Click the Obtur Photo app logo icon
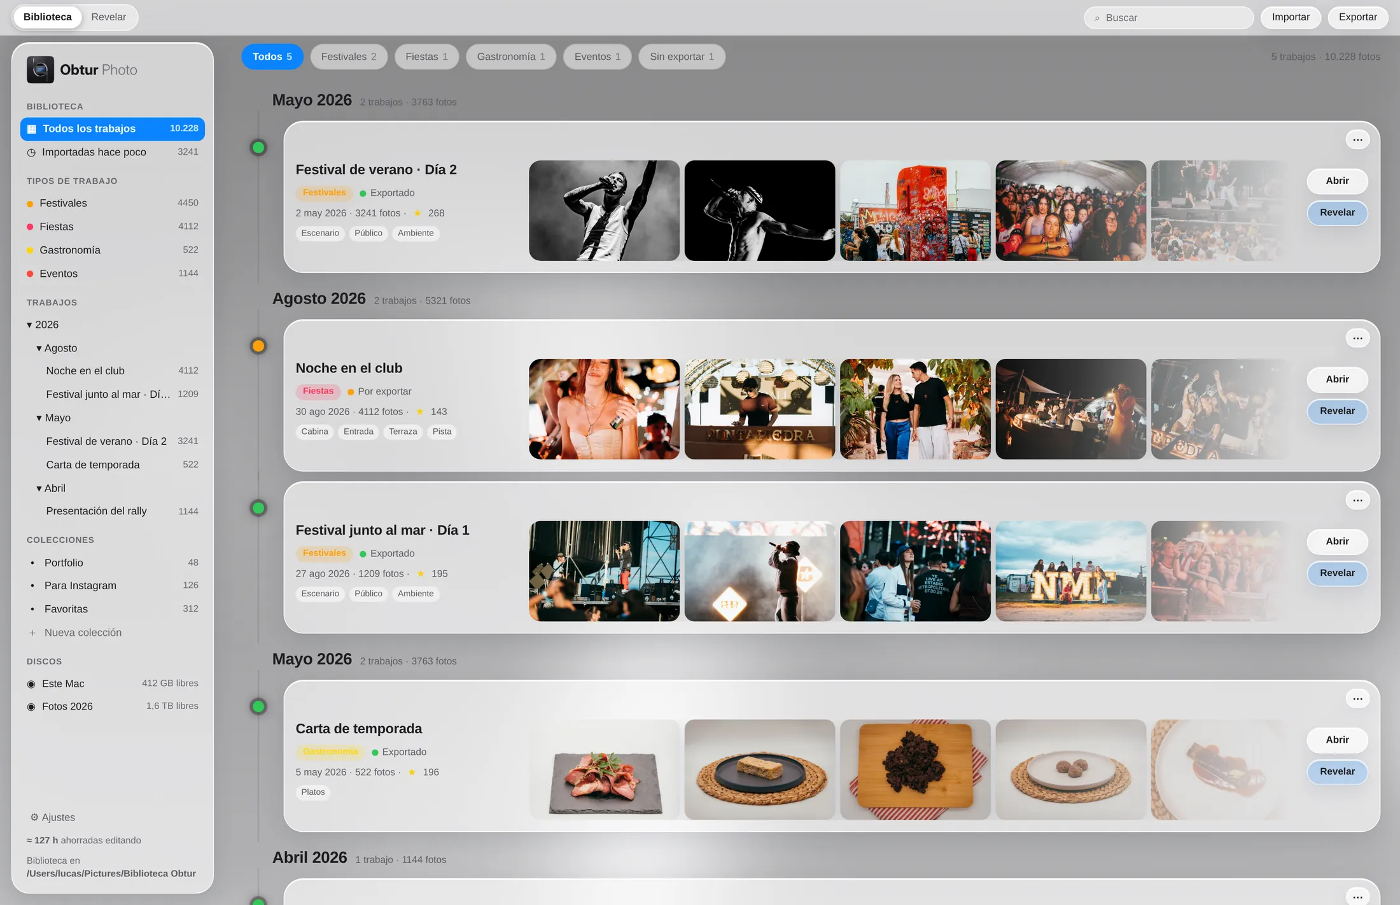Screen dimensions: 1400x905 [x=40, y=70]
